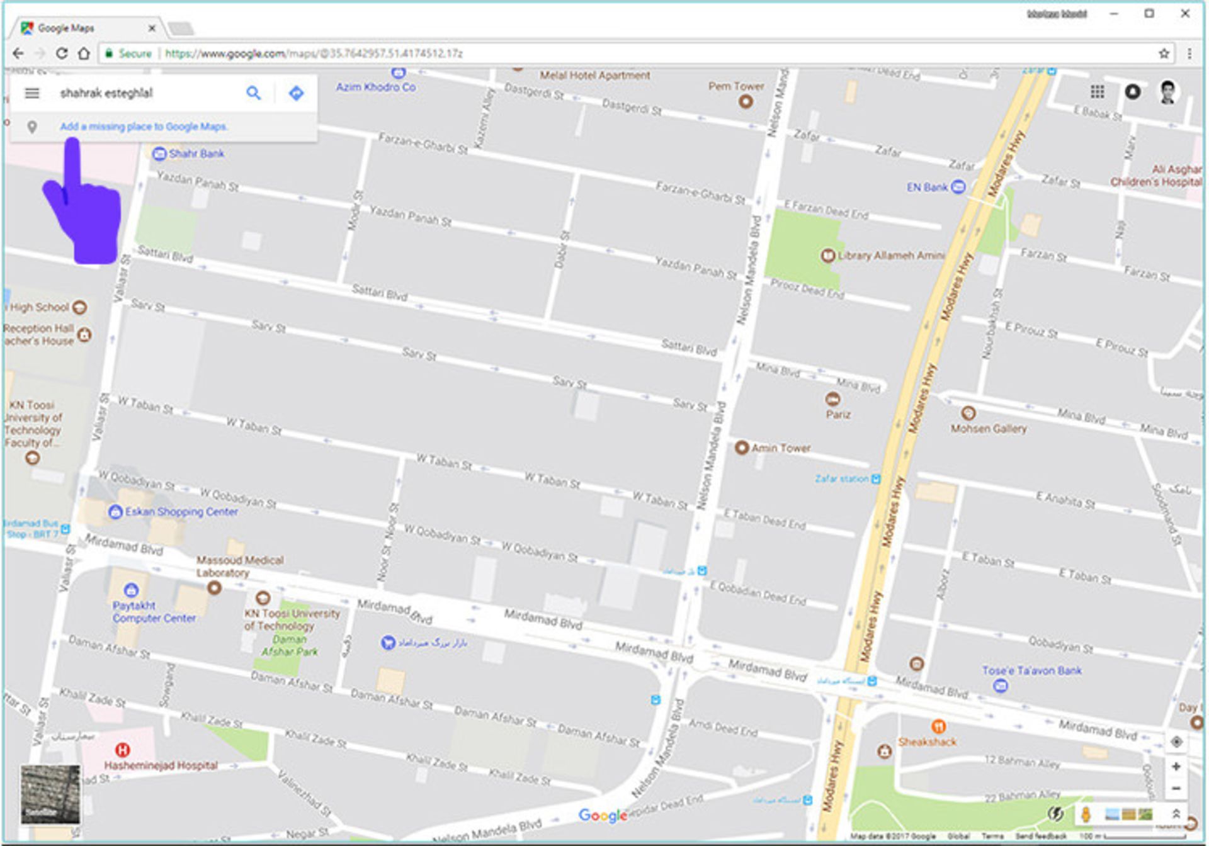Open Directions with the blue diamond icon
Screen dimensions: 1209x846
(x=296, y=93)
